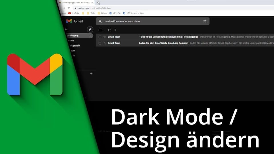Expand the select-all dropdown arrow

click(x=103, y=30)
